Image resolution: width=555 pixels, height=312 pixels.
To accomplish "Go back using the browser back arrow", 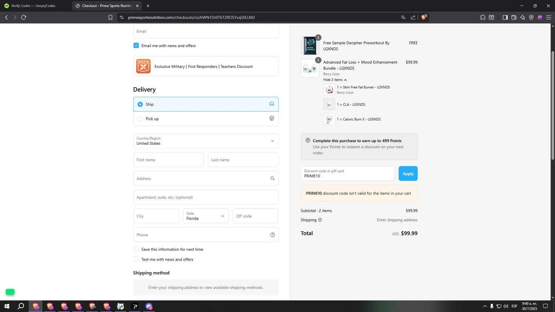I will tap(6, 17).
